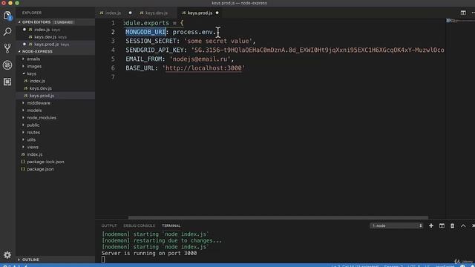
Task: Click BASE_URL key on line 6
Action: point(140,68)
